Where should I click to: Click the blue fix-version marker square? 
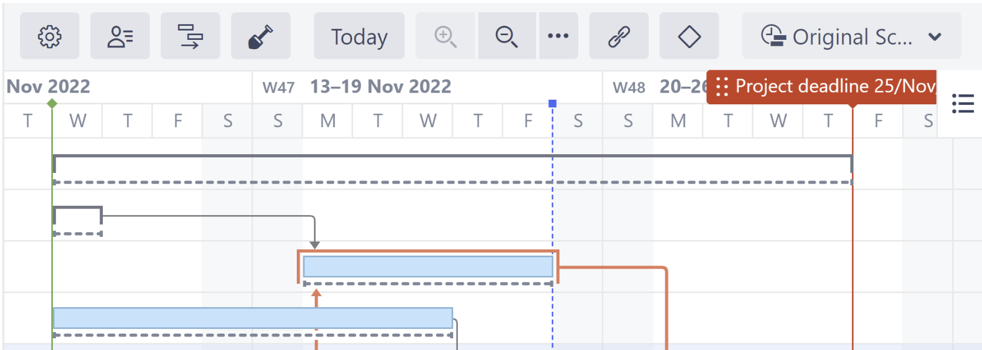tap(552, 104)
